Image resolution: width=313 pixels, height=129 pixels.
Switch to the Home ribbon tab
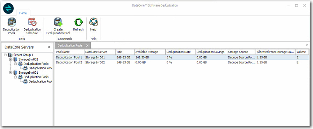pos(23,13)
